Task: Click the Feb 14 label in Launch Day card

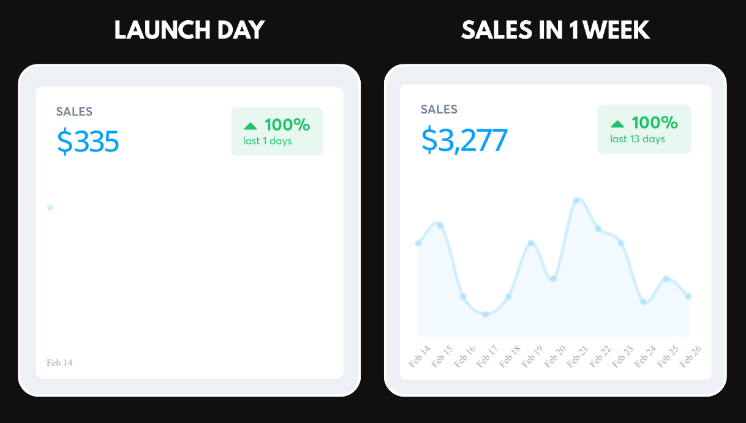Action: [x=59, y=363]
